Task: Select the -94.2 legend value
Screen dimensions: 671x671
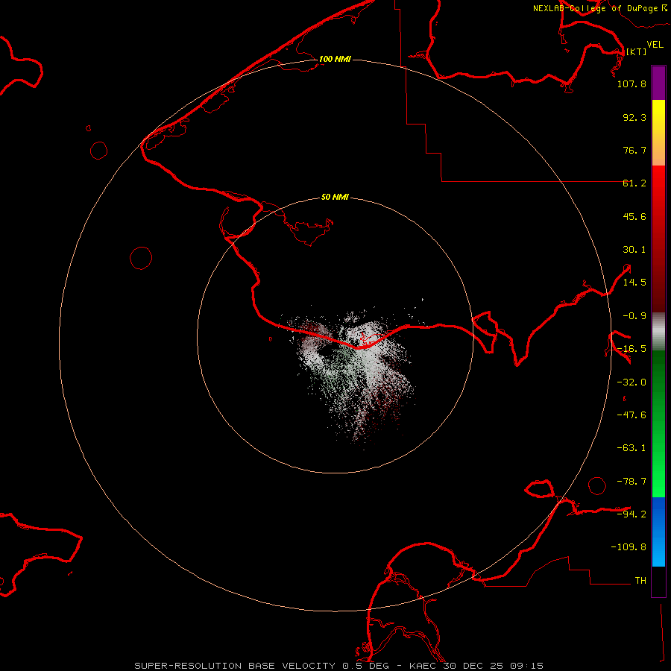Action: [x=631, y=514]
